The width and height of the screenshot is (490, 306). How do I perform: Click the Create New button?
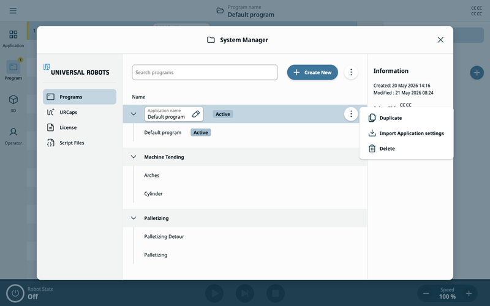tap(312, 72)
